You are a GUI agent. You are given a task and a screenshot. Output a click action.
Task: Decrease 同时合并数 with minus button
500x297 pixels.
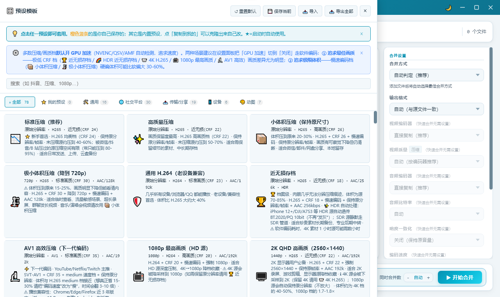pos(408,277)
